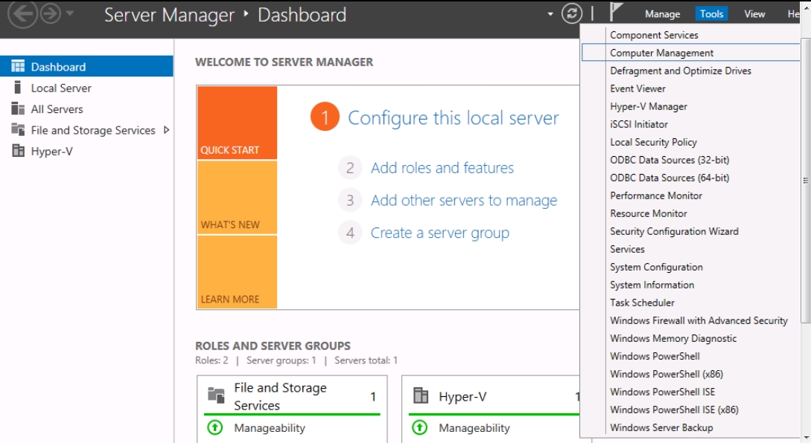This screenshot has height=443, width=811.
Task: Click green status icon in File and Storage tile
Action: coord(215,427)
